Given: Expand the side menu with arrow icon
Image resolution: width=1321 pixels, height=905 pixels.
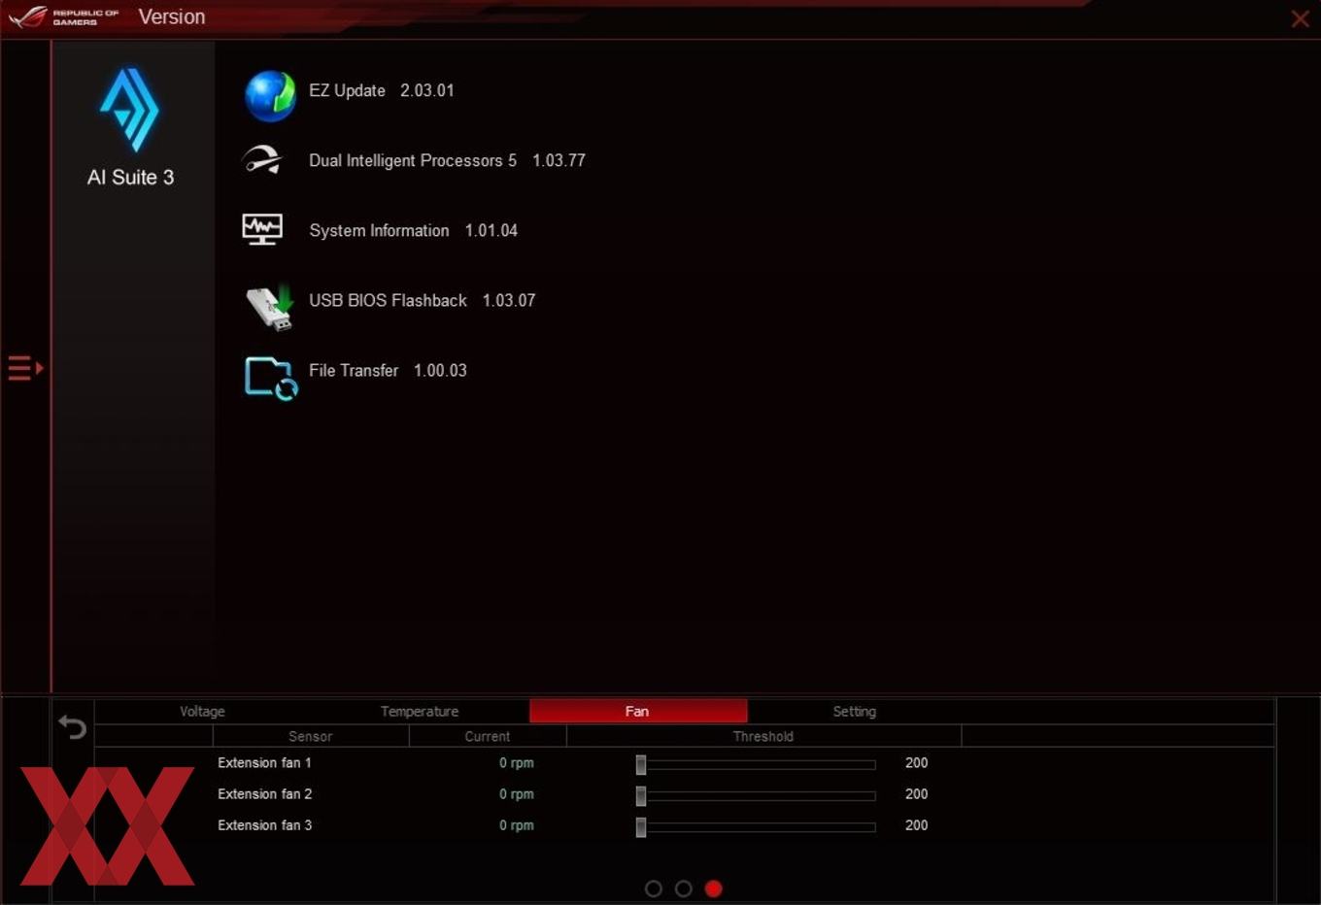Looking at the screenshot, I should point(26,368).
